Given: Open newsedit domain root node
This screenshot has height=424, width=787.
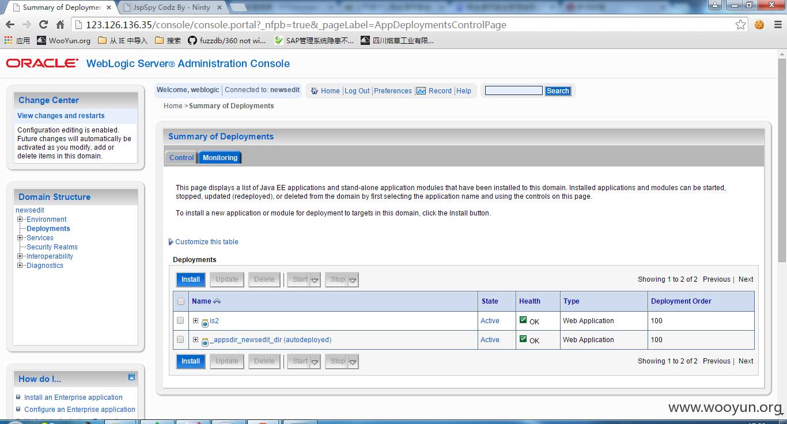Looking at the screenshot, I should click(30, 210).
